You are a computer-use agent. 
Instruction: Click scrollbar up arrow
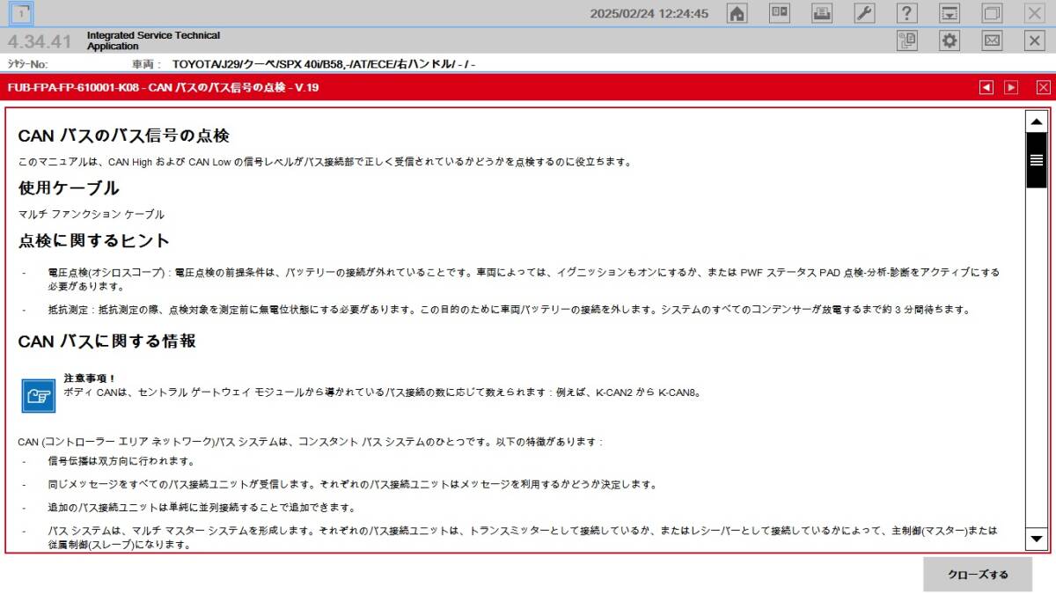(x=1036, y=121)
